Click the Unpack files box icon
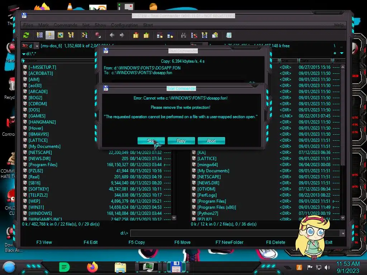Image resolution: width=367 pixels, height=275 pixels. [146, 35]
